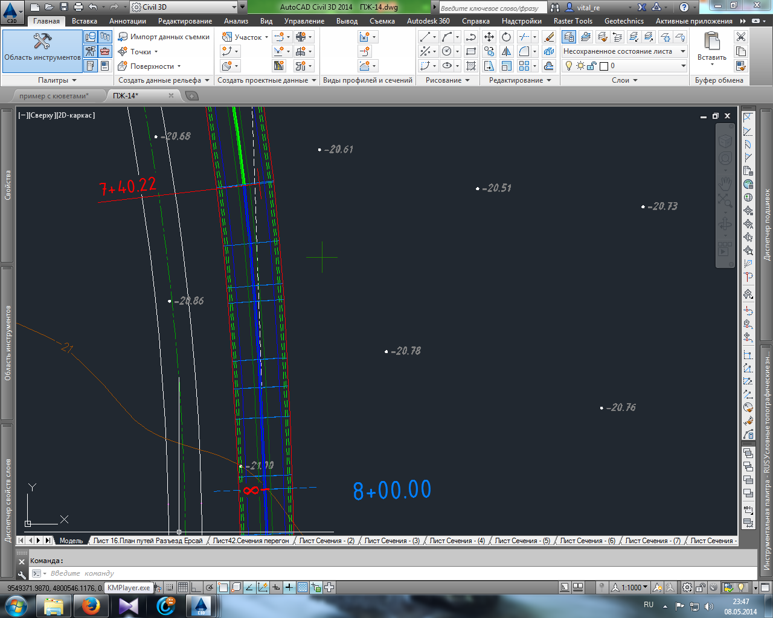
Task: Switch to the Модель layout tab
Action: pos(71,541)
